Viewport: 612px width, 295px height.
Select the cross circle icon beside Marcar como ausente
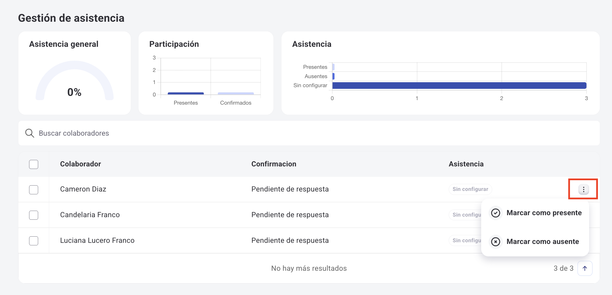coord(496,242)
